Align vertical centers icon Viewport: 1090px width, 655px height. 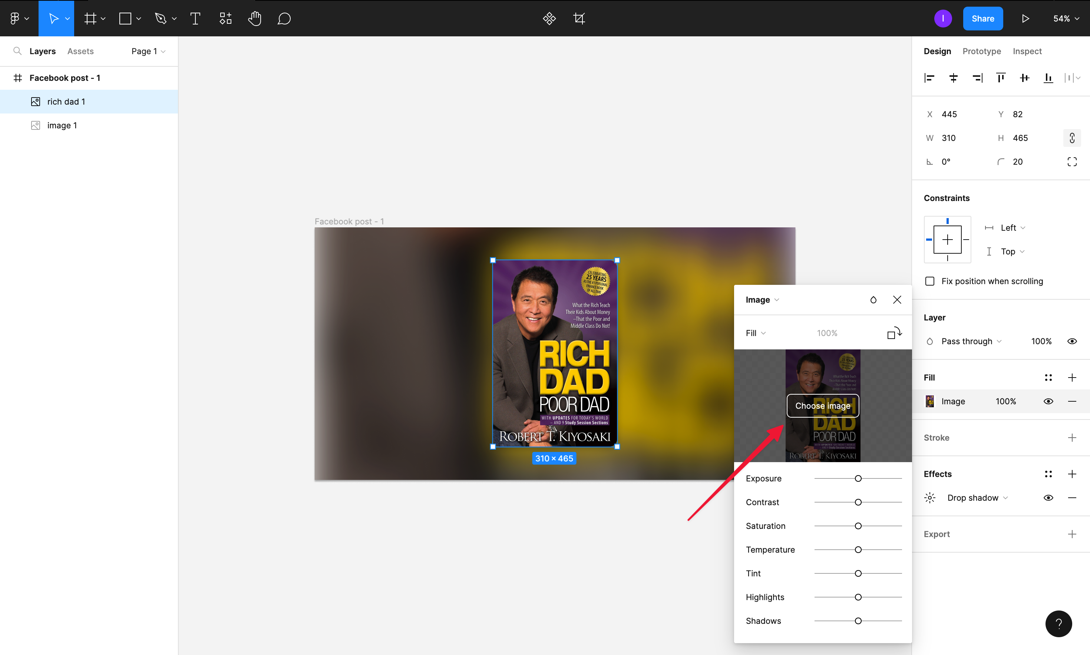[x=1024, y=78]
